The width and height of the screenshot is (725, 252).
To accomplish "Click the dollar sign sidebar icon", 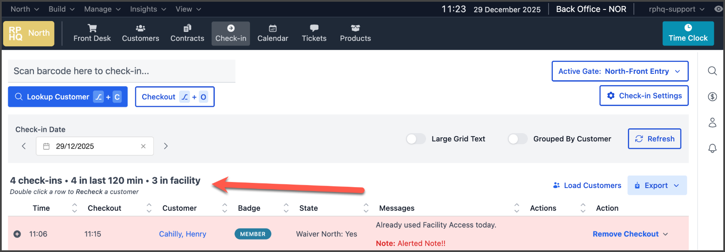I will 712,97.
